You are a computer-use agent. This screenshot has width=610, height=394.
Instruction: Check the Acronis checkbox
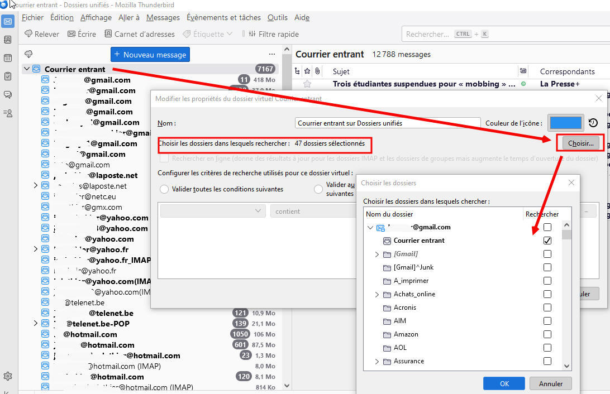point(547,307)
